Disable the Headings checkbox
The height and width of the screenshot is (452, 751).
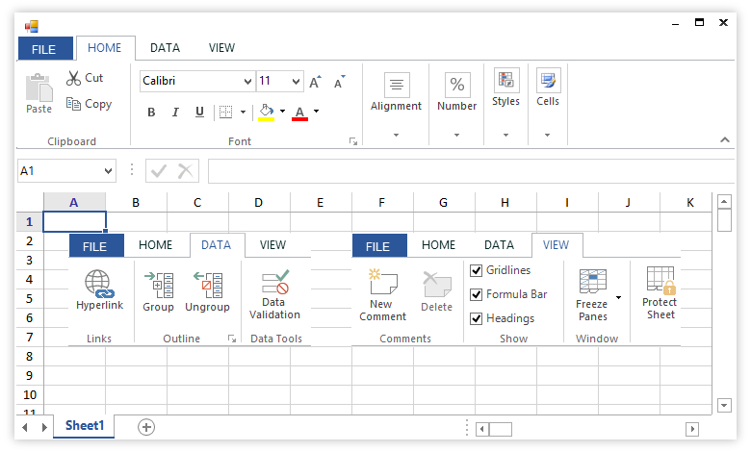point(477,318)
